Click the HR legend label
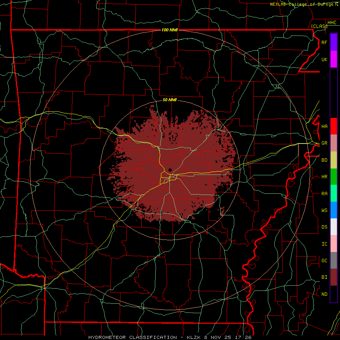This screenshot has height=340, width=340. (324, 177)
